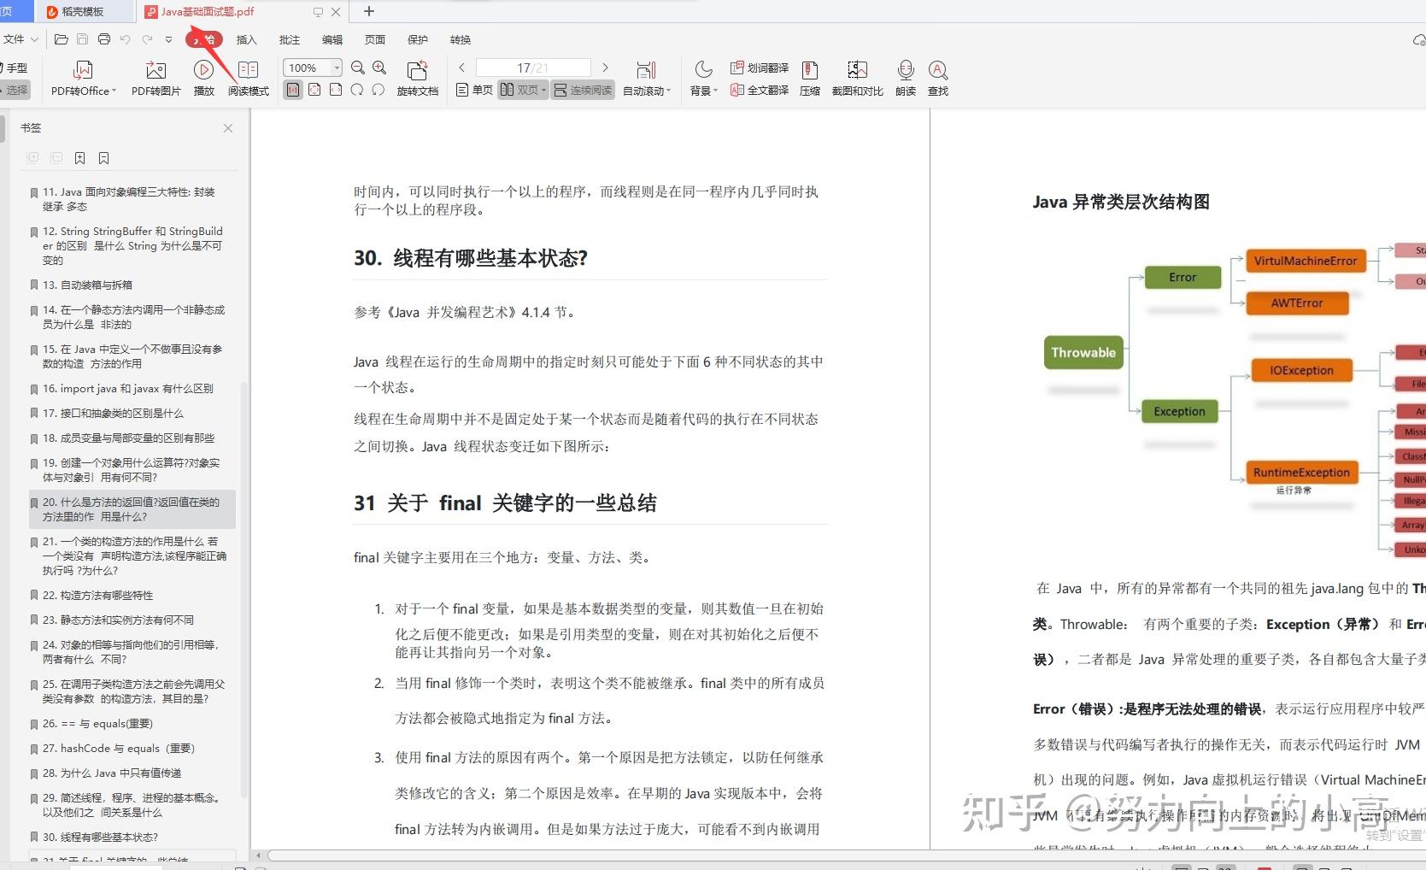Viewport: 1426px width, 870px height.
Task: Jump to bookmark 16. import java 和 javax
Action: point(128,389)
